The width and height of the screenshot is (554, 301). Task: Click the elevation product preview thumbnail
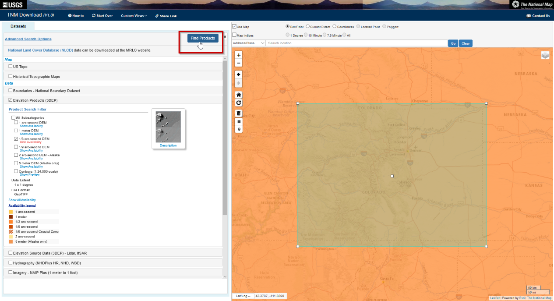point(168,127)
